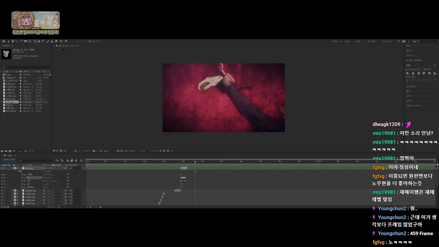Image resolution: width=439 pixels, height=247 pixels.
Task: Select the Brush tool
Action: pos(48,41)
